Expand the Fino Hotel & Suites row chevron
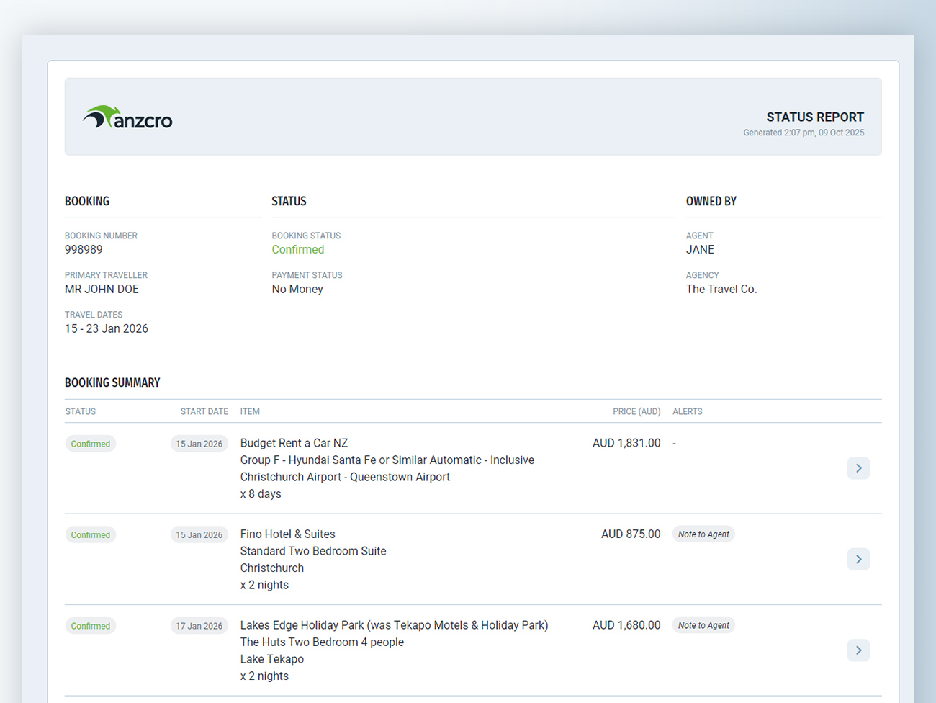The height and width of the screenshot is (703, 936). (x=858, y=560)
